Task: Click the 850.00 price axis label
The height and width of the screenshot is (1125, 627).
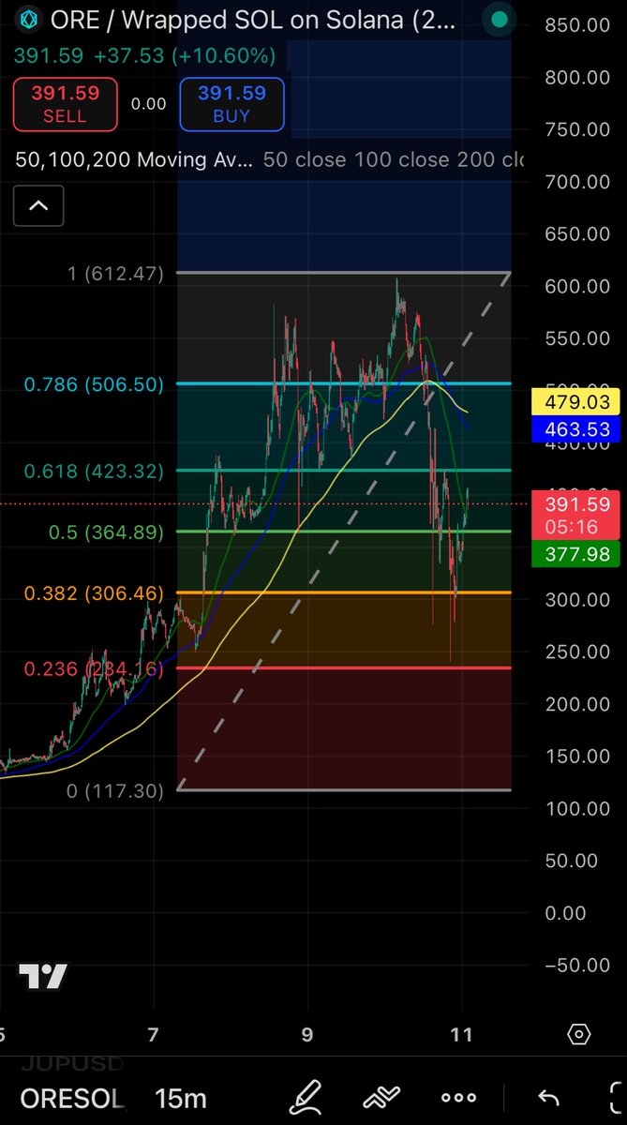Action: pos(578,24)
